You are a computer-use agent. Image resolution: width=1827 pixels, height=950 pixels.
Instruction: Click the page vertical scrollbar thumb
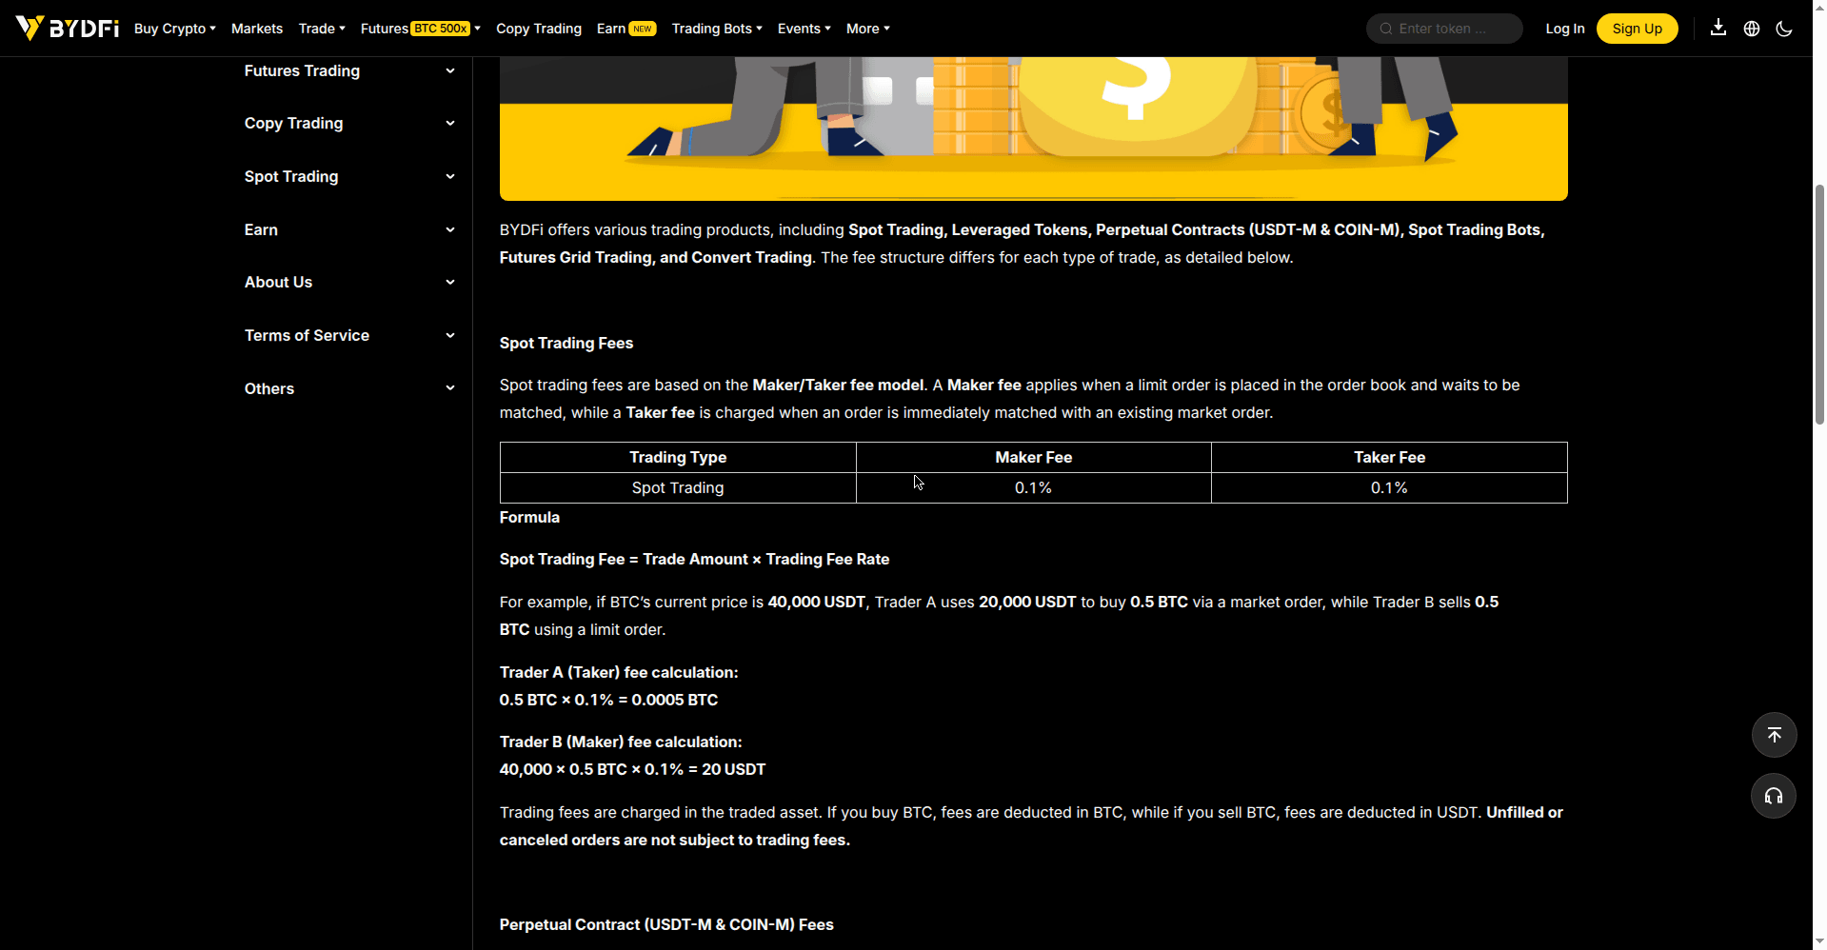(1819, 305)
